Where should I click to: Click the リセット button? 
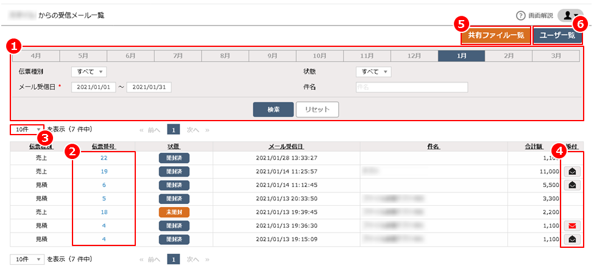[x=317, y=110]
